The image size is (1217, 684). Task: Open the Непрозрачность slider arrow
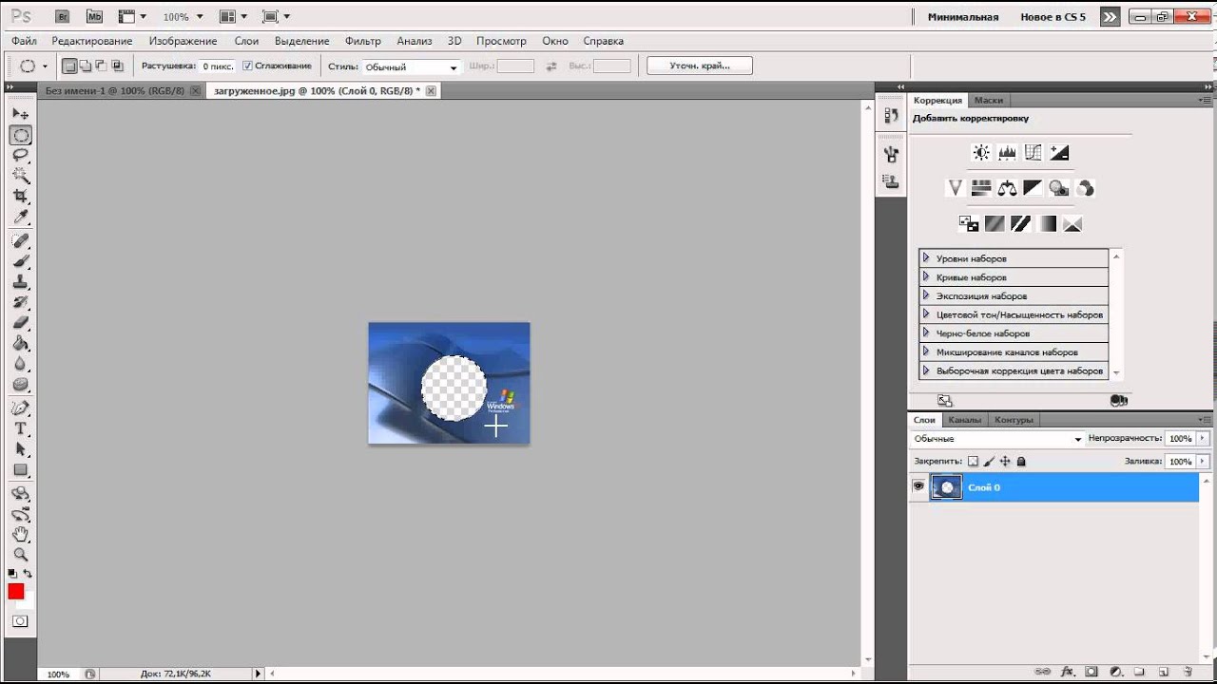click(x=1203, y=439)
